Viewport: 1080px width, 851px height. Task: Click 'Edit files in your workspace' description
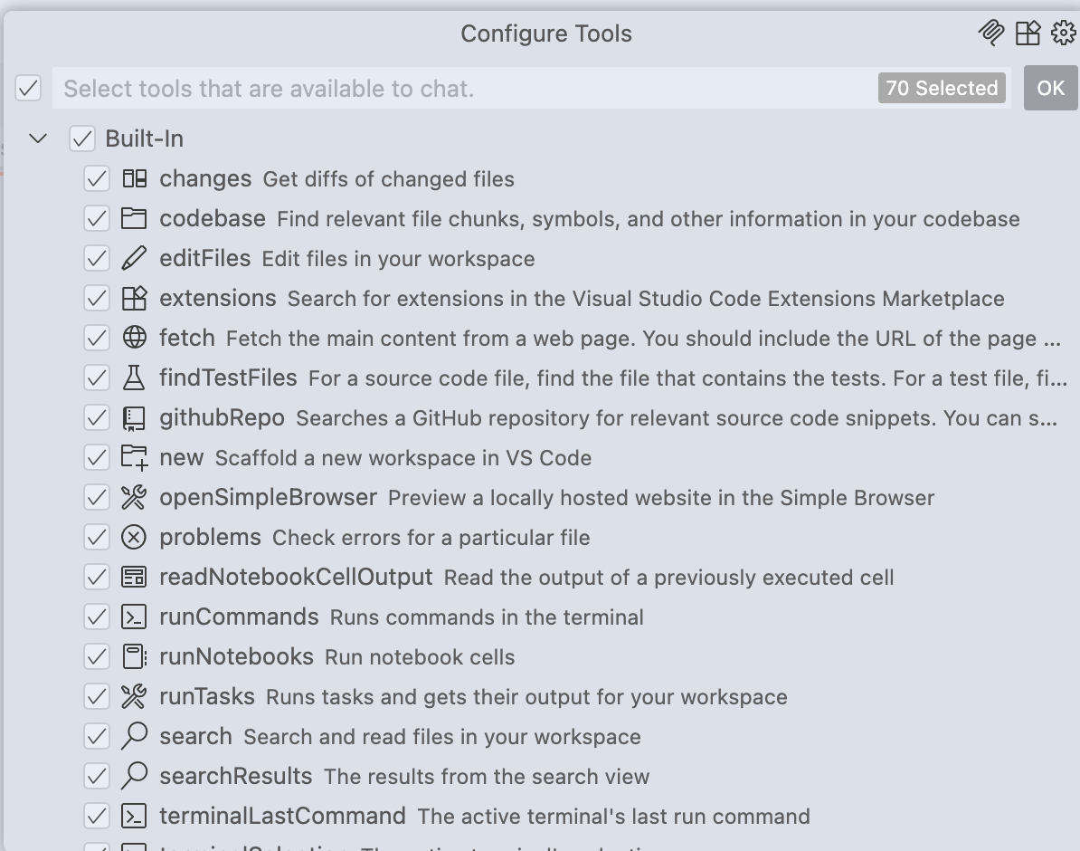click(x=398, y=259)
